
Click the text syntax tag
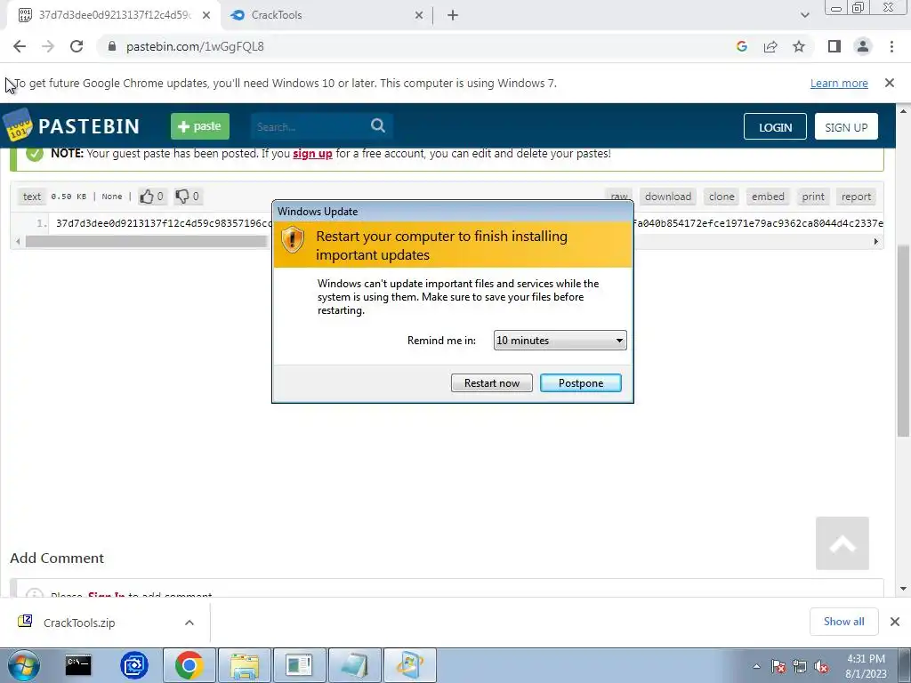(32, 197)
